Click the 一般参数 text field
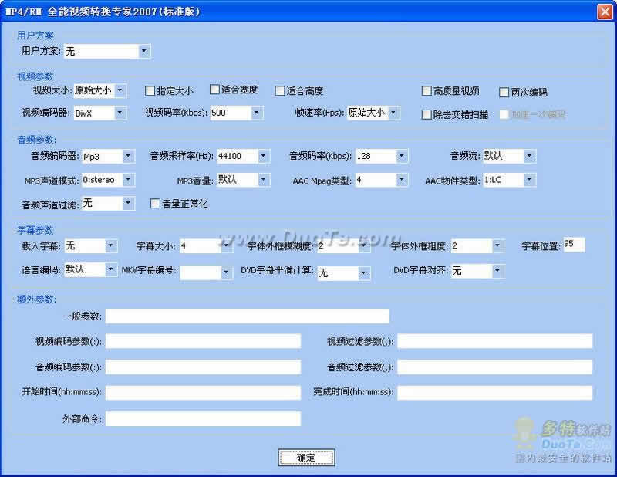The width and height of the screenshot is (617, 477). [247, 316]
